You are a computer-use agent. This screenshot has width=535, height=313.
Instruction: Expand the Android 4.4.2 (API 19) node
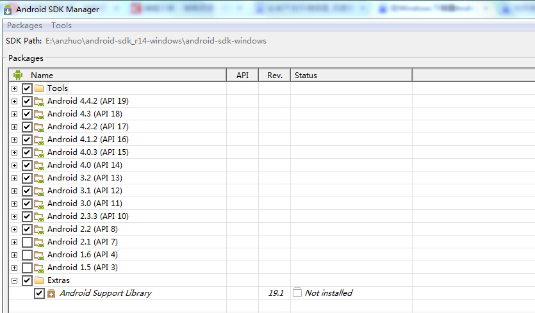[14, 101]
